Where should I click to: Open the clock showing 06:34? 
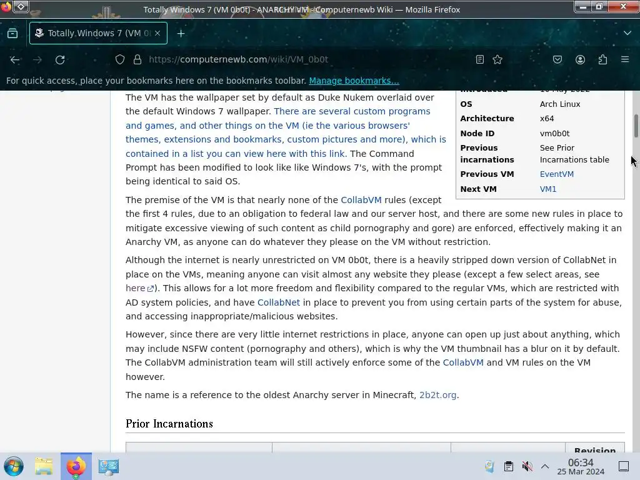pos(581,466)
